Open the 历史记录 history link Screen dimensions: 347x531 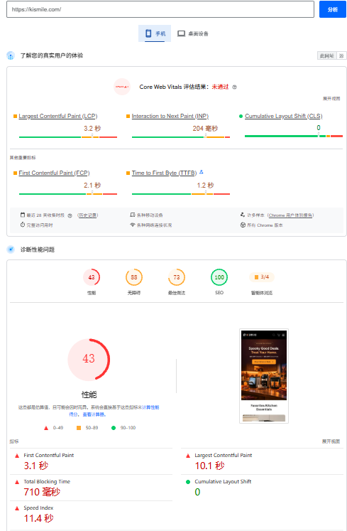(87, 215)
